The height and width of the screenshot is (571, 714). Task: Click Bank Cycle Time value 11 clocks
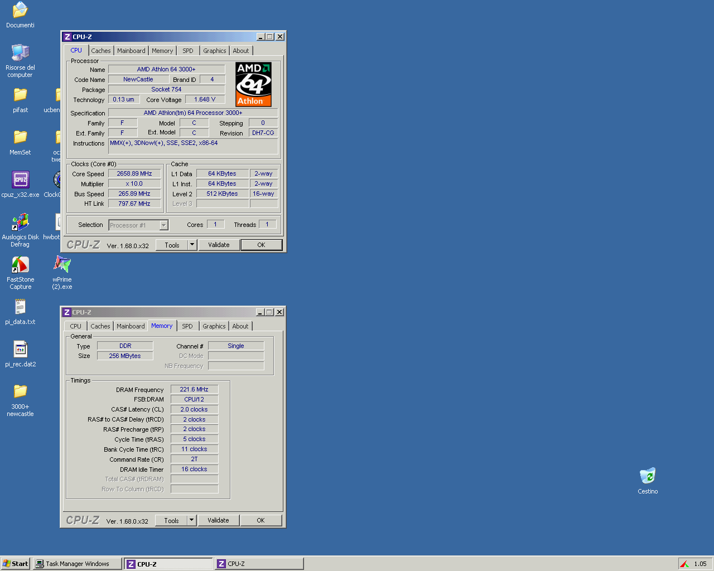coord(194,449)
